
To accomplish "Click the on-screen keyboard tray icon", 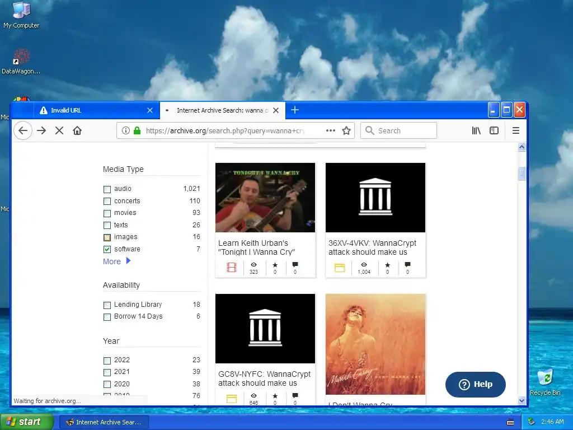I will point(510,422).
